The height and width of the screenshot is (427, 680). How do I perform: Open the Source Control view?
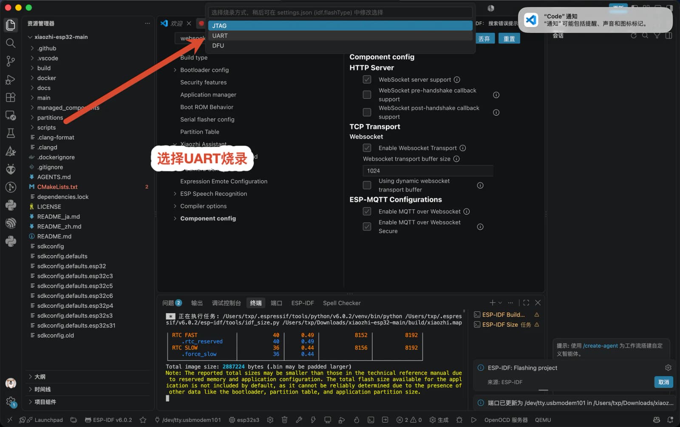point(11,61)
